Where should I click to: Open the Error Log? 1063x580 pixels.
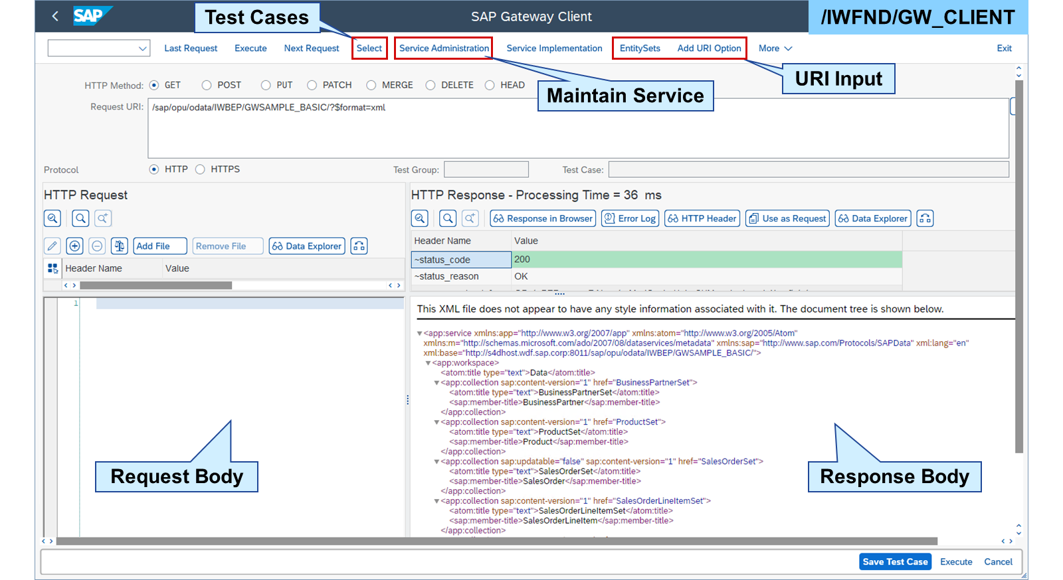pyautogui.click(x=630, y=218)
